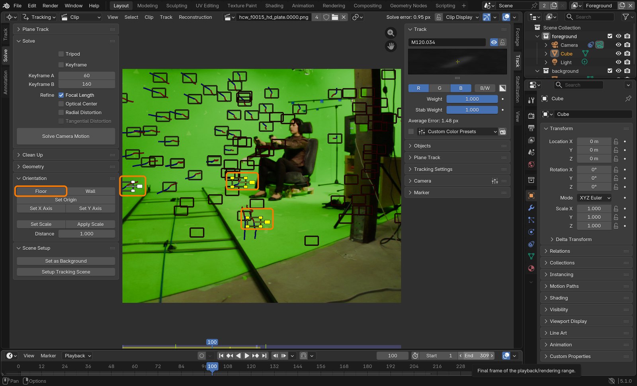Open the Material properties sphere icon
The image size is (637, 386).
point(531,268)
